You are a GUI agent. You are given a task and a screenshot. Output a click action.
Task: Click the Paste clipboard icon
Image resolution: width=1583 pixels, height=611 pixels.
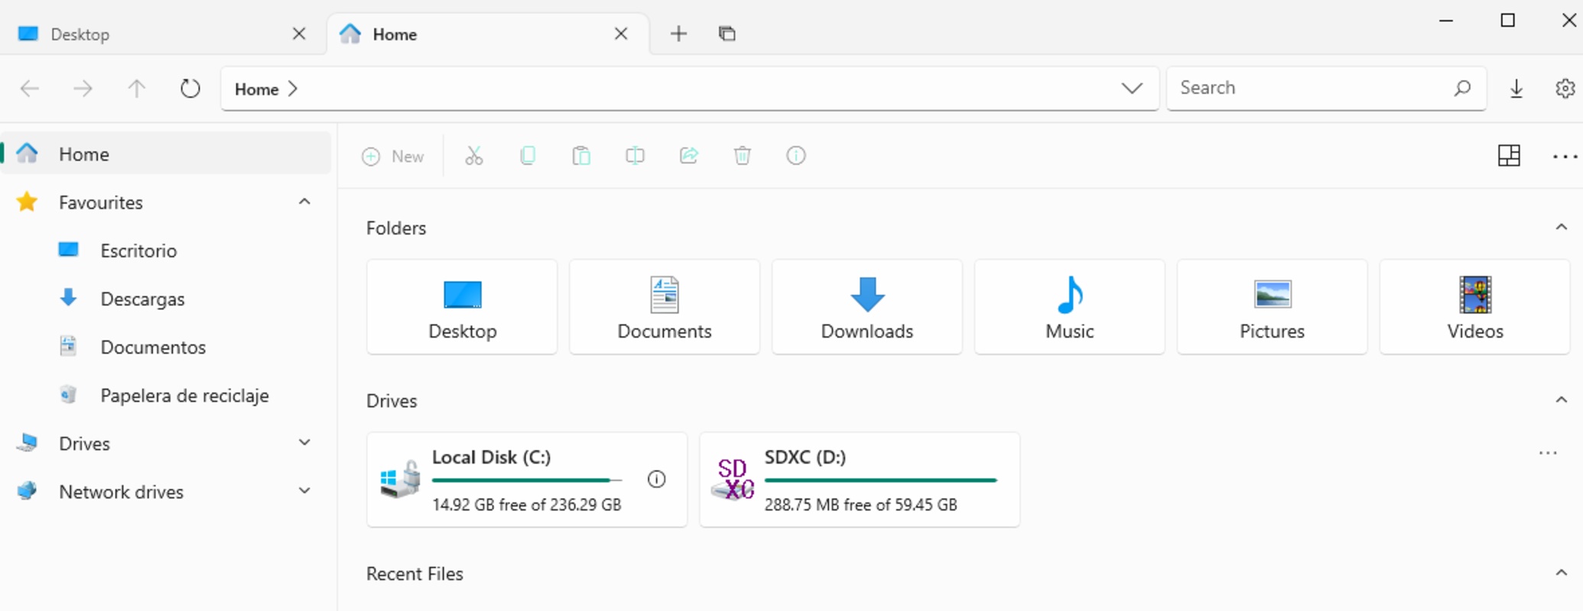(x=581, y=157)
